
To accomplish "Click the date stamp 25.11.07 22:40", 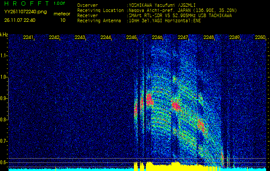I will coord(20,20).
